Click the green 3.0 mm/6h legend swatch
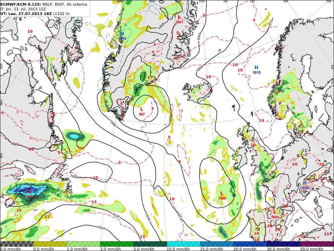Screen dimensions: 334x251 pyautogui.click(x=117, y=244)
